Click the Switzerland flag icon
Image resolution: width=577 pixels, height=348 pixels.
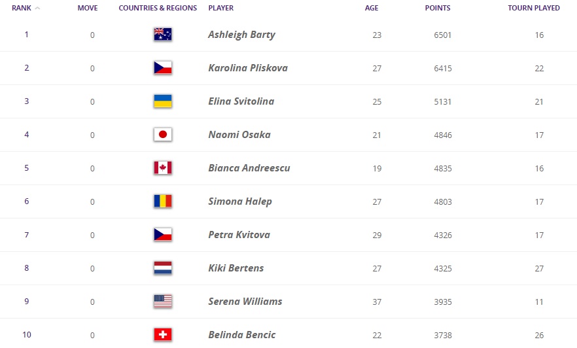[163, 335]
